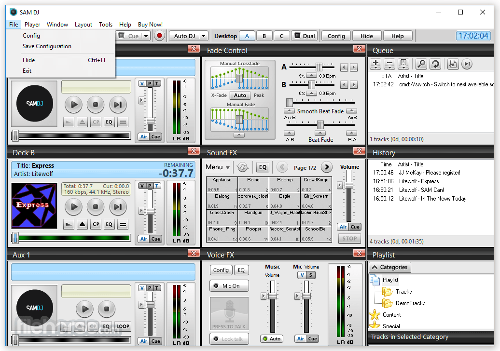
Task: Expand Manual Fade panel arrow below graph
Action: click(x=239, y=135)
